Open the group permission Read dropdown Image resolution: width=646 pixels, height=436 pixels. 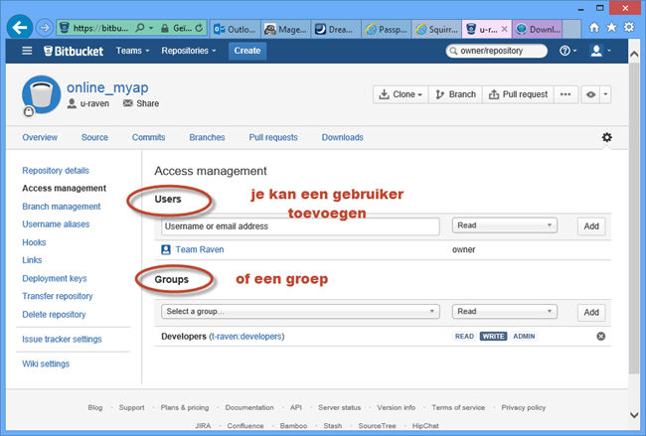pyautogui.click(x=504, y=311)
